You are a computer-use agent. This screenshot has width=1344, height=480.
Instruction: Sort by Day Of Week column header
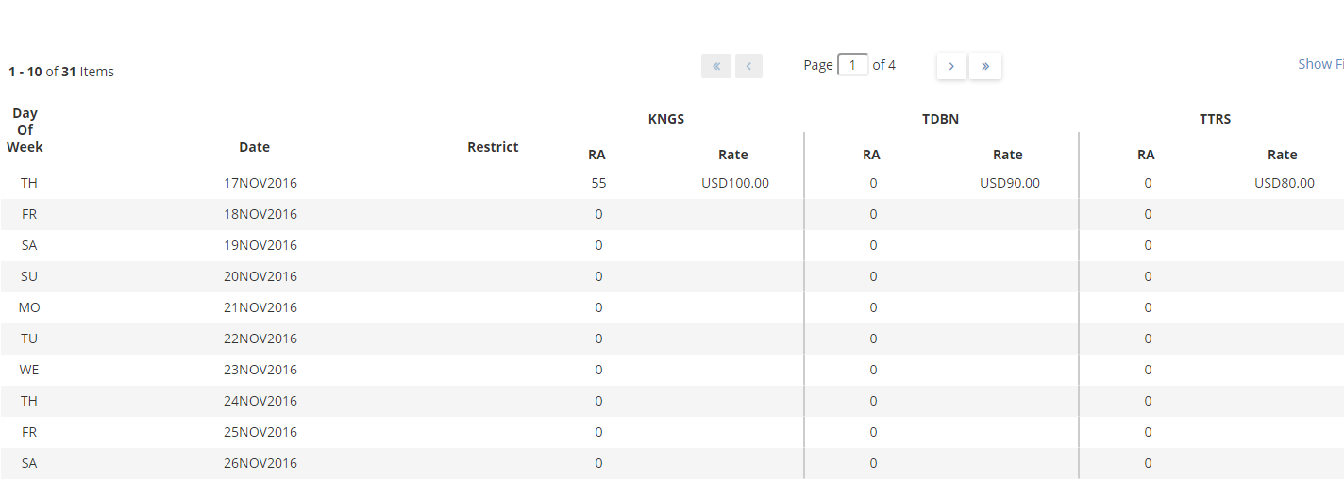pos(25,130)
